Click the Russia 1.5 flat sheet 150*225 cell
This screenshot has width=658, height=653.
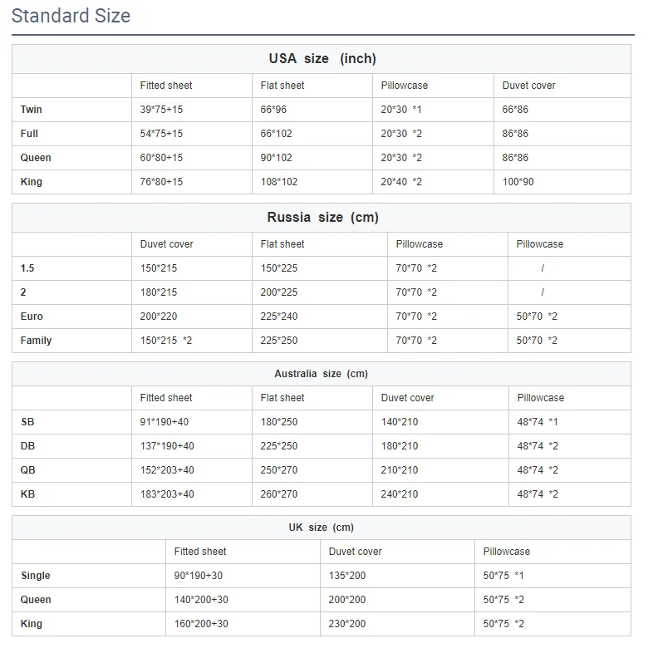[x=278, y=268]
